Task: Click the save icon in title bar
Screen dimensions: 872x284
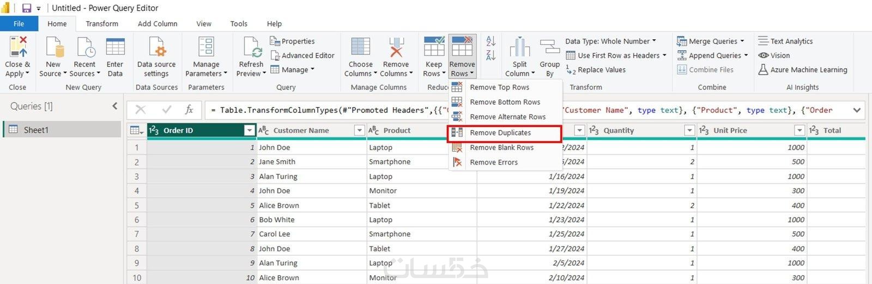Action: coord(26,8)
